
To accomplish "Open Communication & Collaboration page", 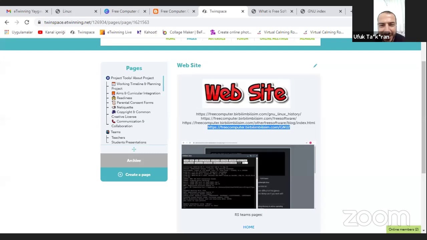I will tap(128, 124).
